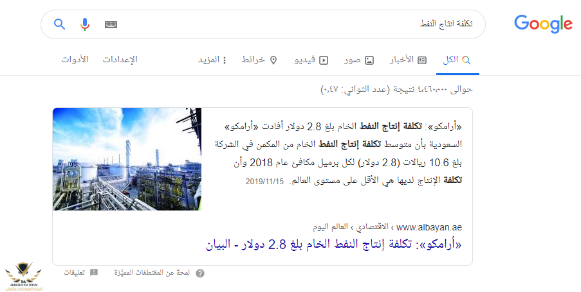Viewport: 581px width, 292px height.
Task: Open الإعدادات (Settings) menu
Action: pyautogui.click(x=120, y=60)
